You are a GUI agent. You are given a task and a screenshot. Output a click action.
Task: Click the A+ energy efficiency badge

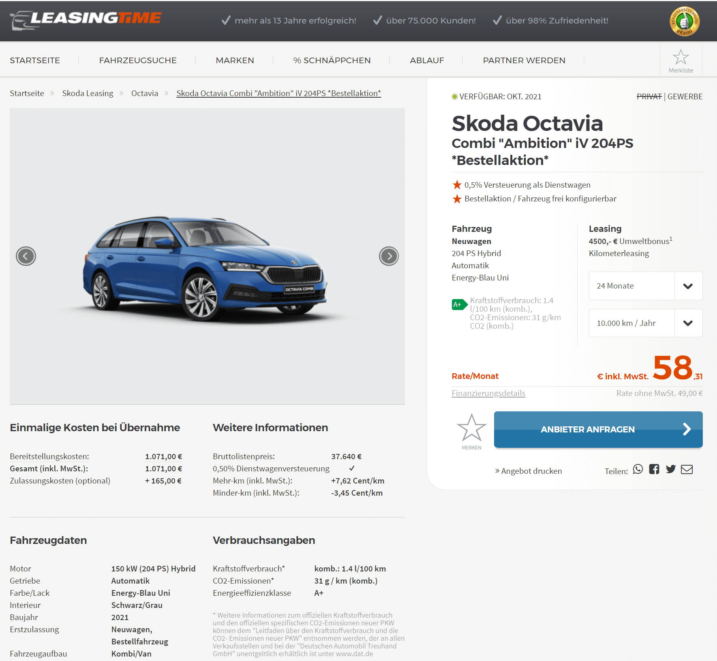tap(459, 304)
